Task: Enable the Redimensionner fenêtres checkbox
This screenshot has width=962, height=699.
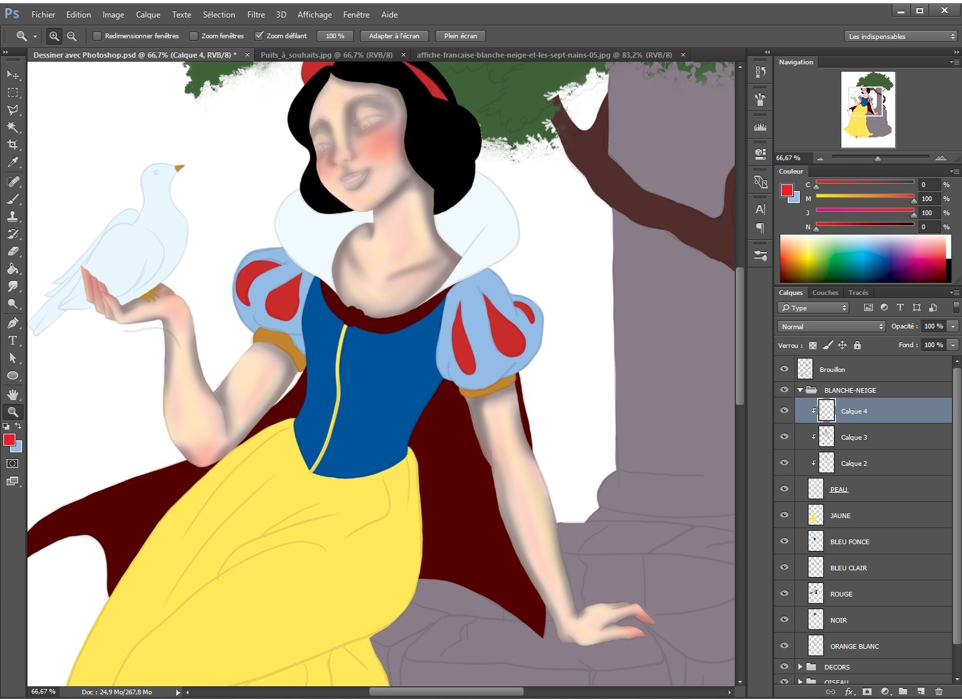Action: click(x=98, y=36)
